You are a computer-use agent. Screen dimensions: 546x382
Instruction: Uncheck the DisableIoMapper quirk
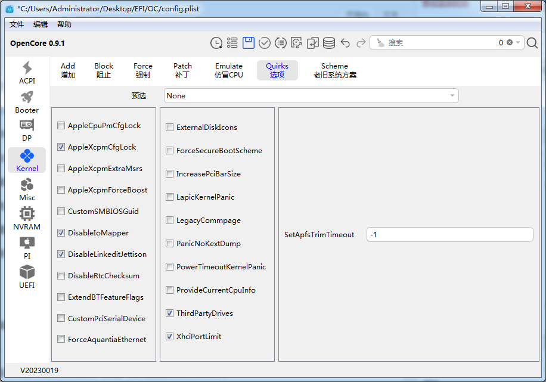coord(61,233)
